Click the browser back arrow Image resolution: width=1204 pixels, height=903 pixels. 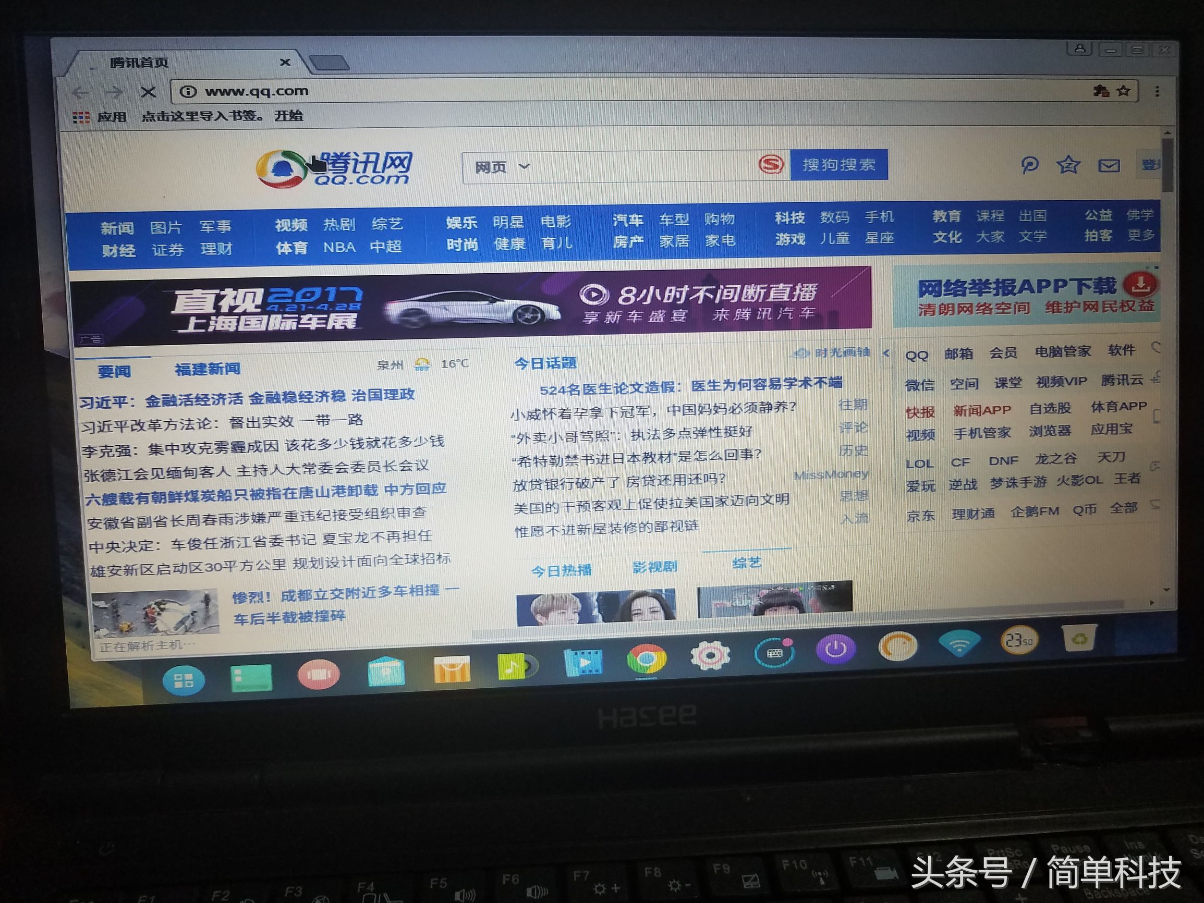(x=82, y=91)
